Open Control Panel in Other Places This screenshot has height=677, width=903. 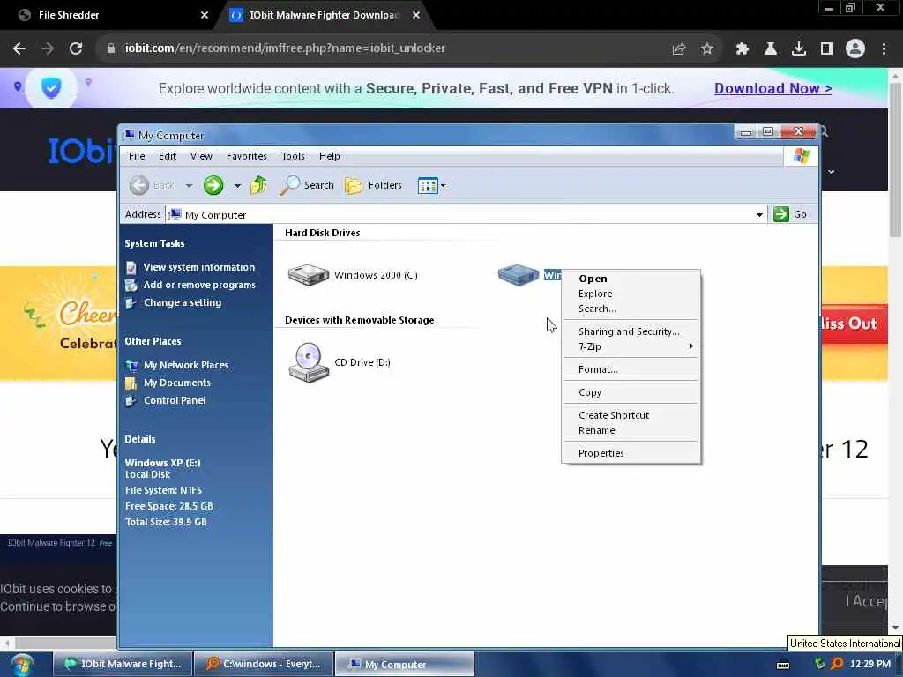(175, 401)
